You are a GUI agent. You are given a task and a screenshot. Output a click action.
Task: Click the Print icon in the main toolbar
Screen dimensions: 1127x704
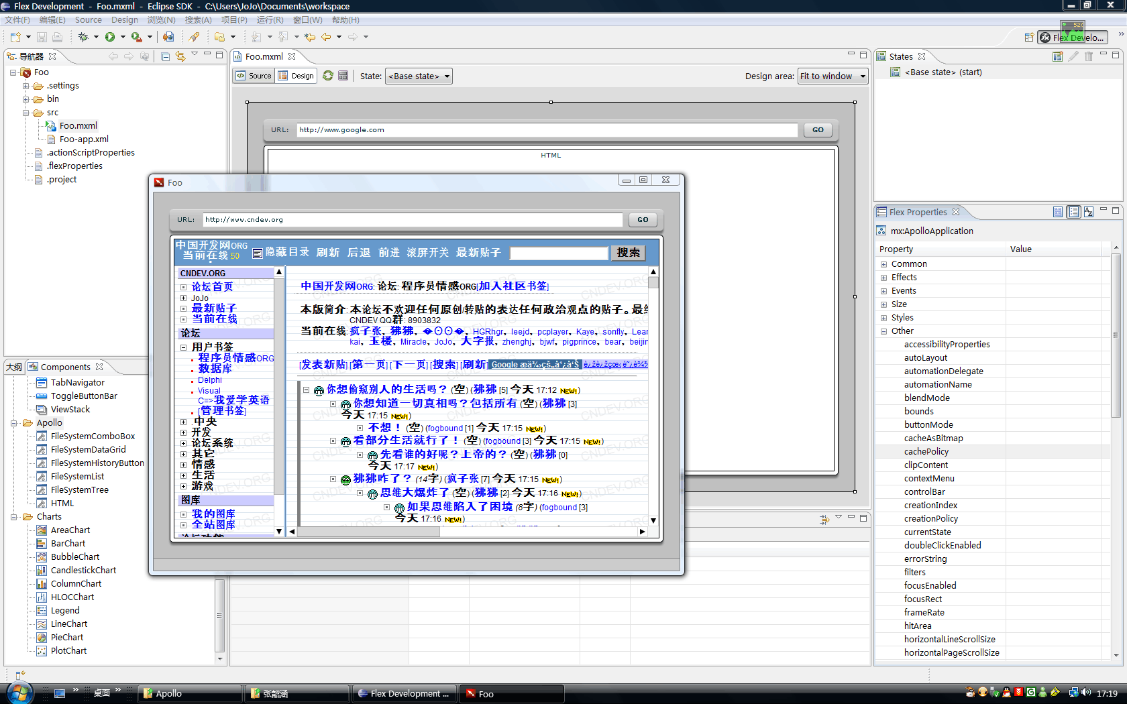pyautogui.click(x=57, y=37)
